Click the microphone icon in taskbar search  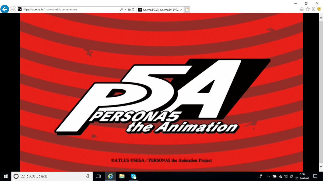(88, 176)
